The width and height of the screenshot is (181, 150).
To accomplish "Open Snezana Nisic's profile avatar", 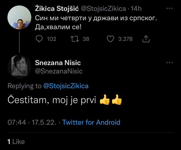I will coord(19,66).
